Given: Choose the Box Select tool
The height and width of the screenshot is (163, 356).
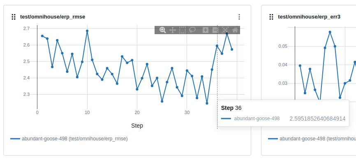Looking at the screenshot, I should point(183,30).
